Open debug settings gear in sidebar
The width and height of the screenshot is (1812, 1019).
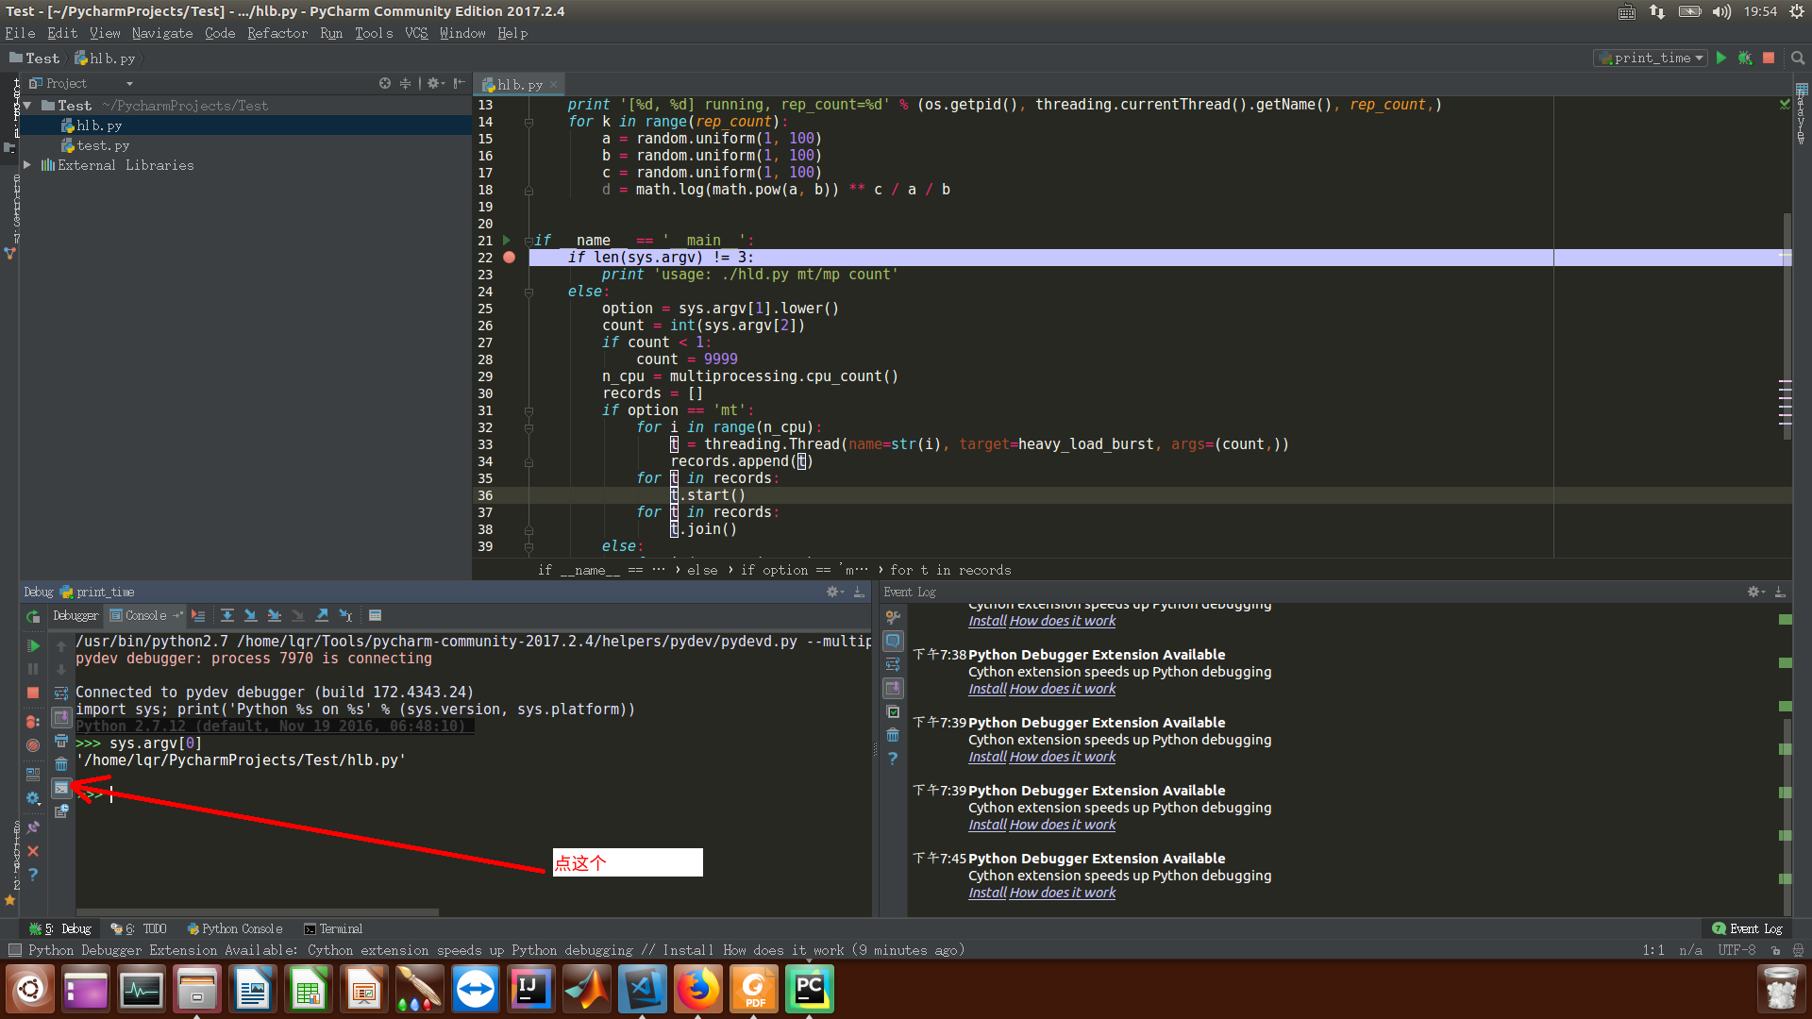(x=33, y=798)
